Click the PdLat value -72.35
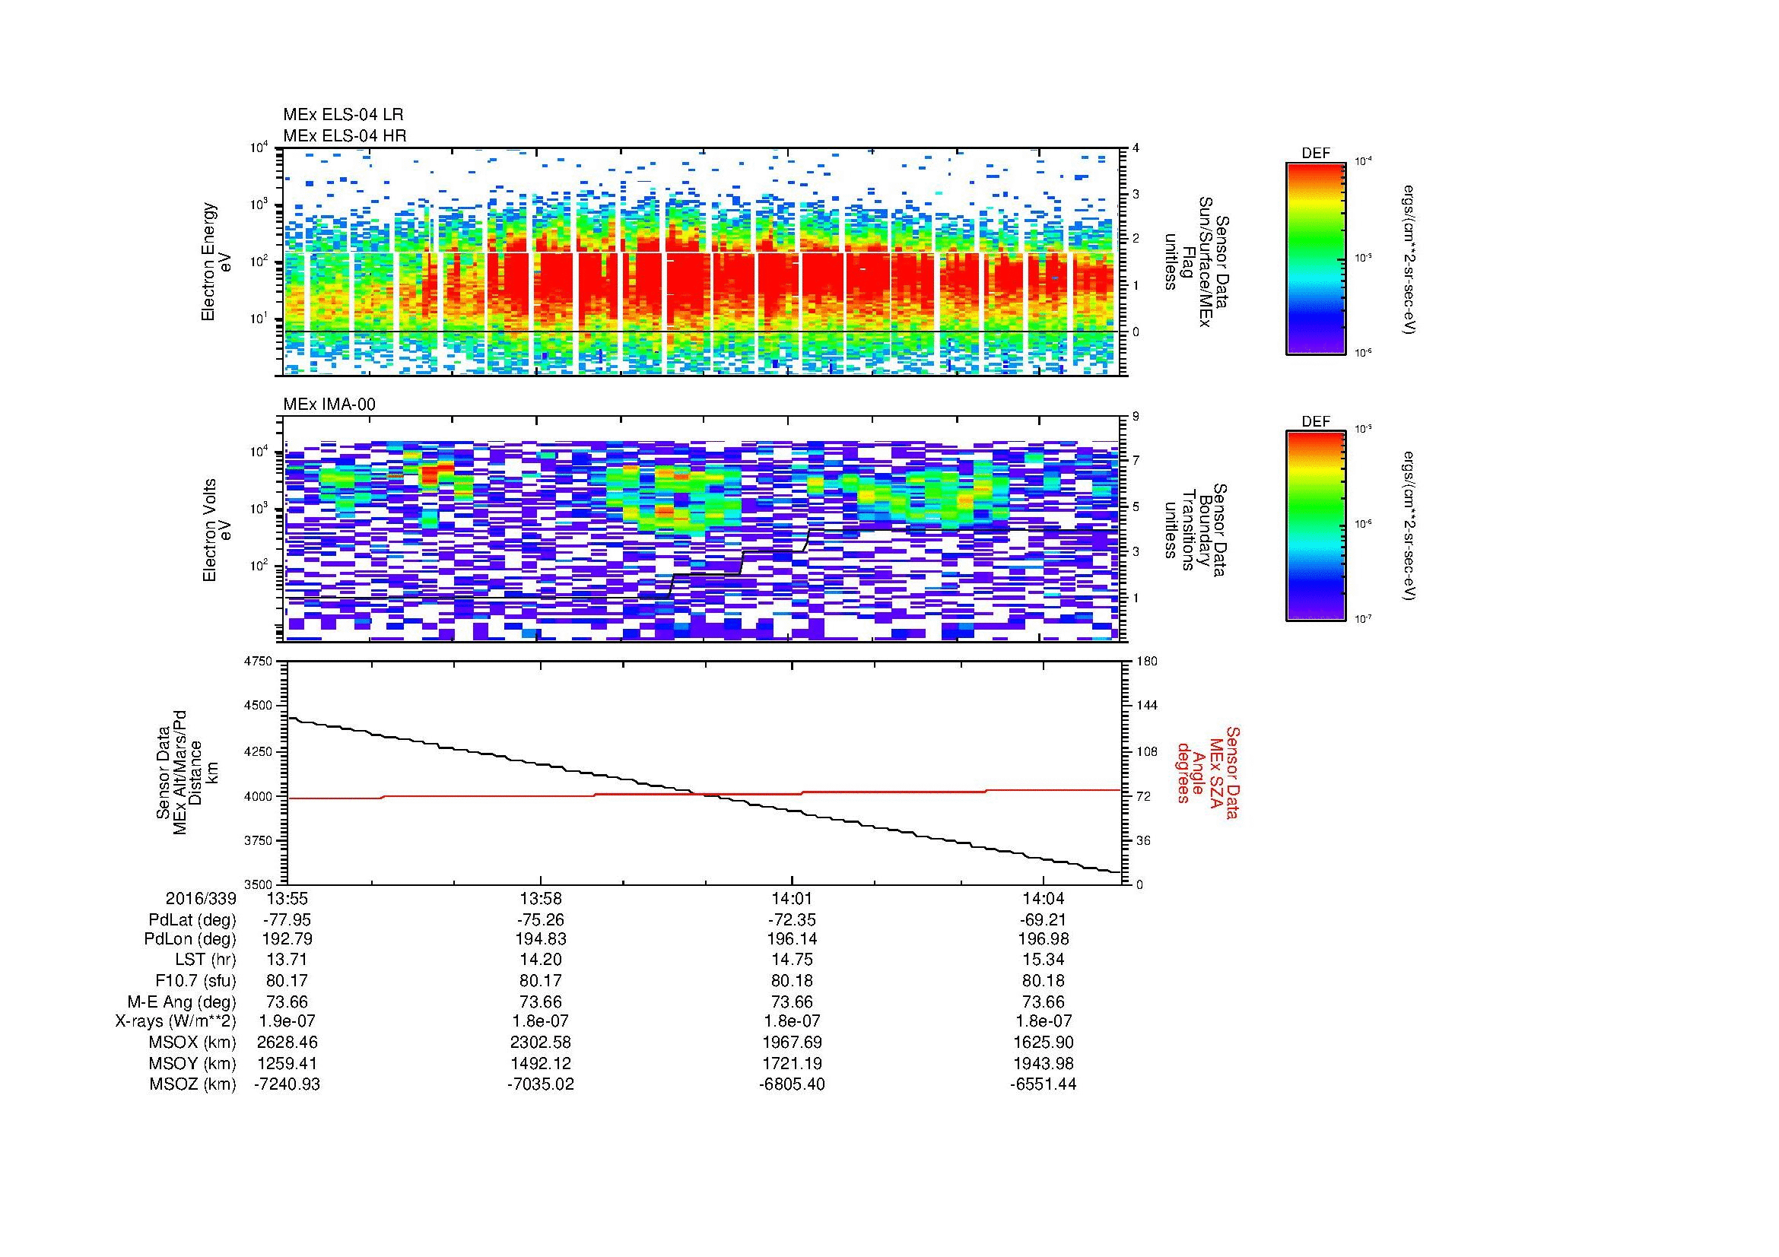 [x=792, y=920]
